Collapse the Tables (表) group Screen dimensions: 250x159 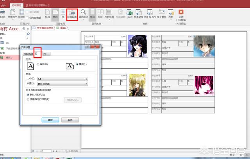click(x=27, y=38)
